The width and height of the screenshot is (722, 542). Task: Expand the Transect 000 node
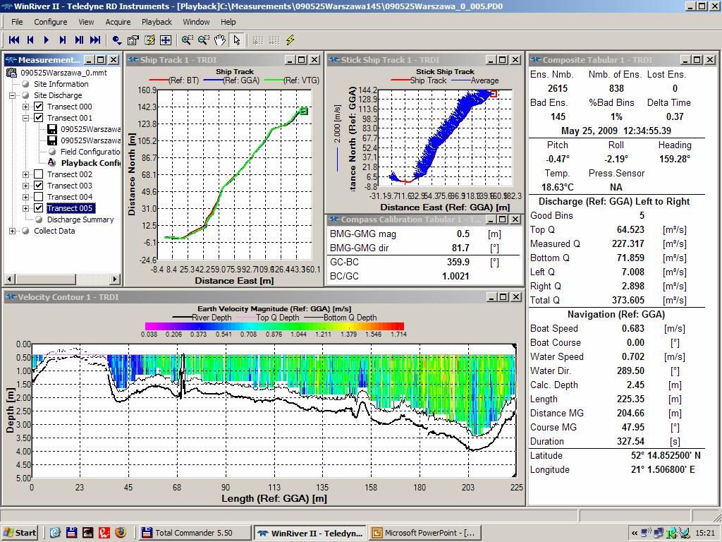[x=26, y=107]
